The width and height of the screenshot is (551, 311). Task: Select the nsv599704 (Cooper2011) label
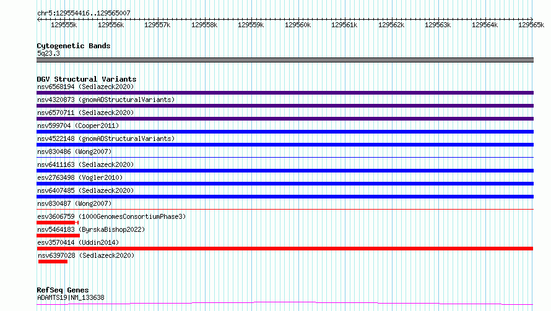(x=78, y=126)
